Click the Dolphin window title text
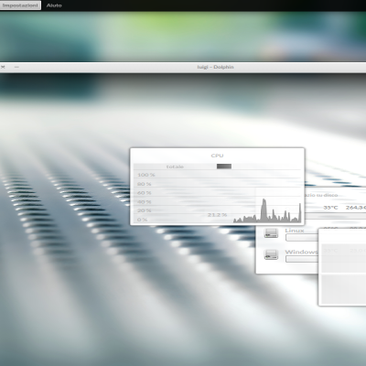 point(215,67)
